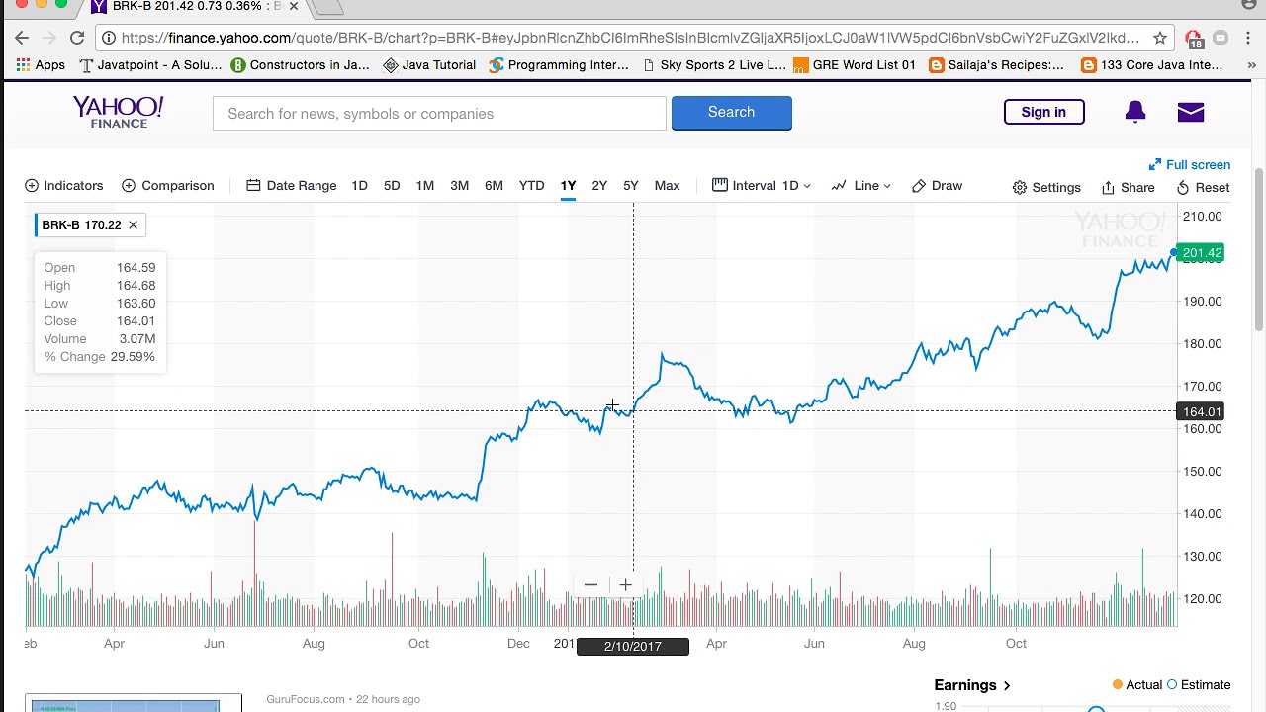Open Constructors in Java bookmark
This screenshot has height=712, width=1266.
300,65
